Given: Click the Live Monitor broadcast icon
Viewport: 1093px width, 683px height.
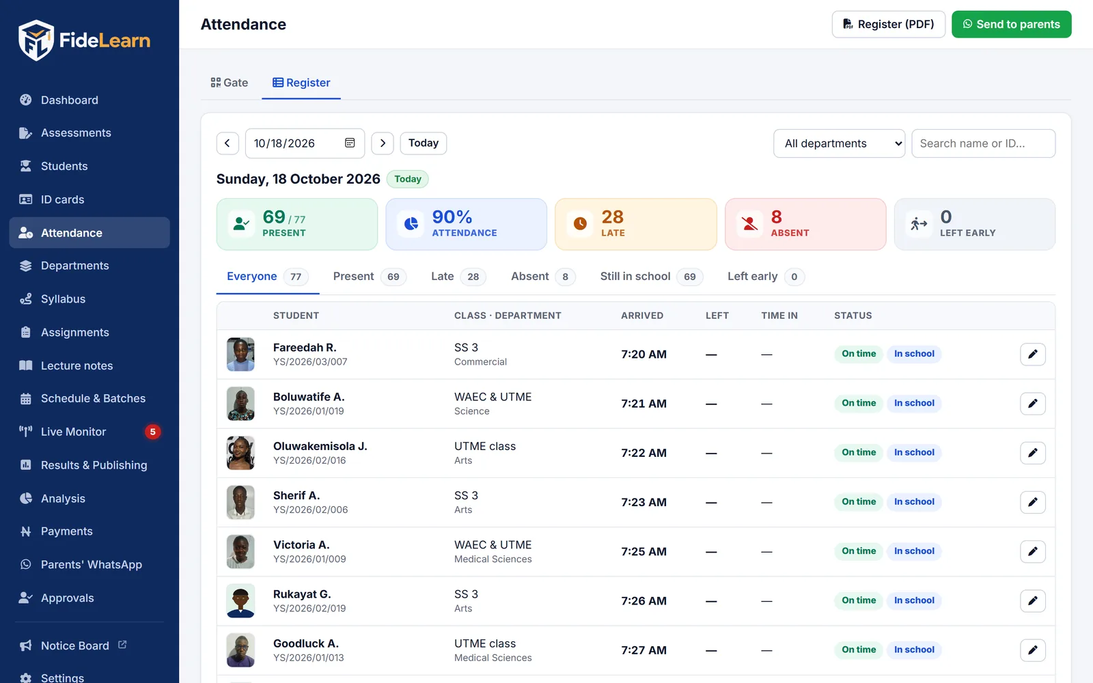Looking at the screenshot, I should [x=26, y=432].
